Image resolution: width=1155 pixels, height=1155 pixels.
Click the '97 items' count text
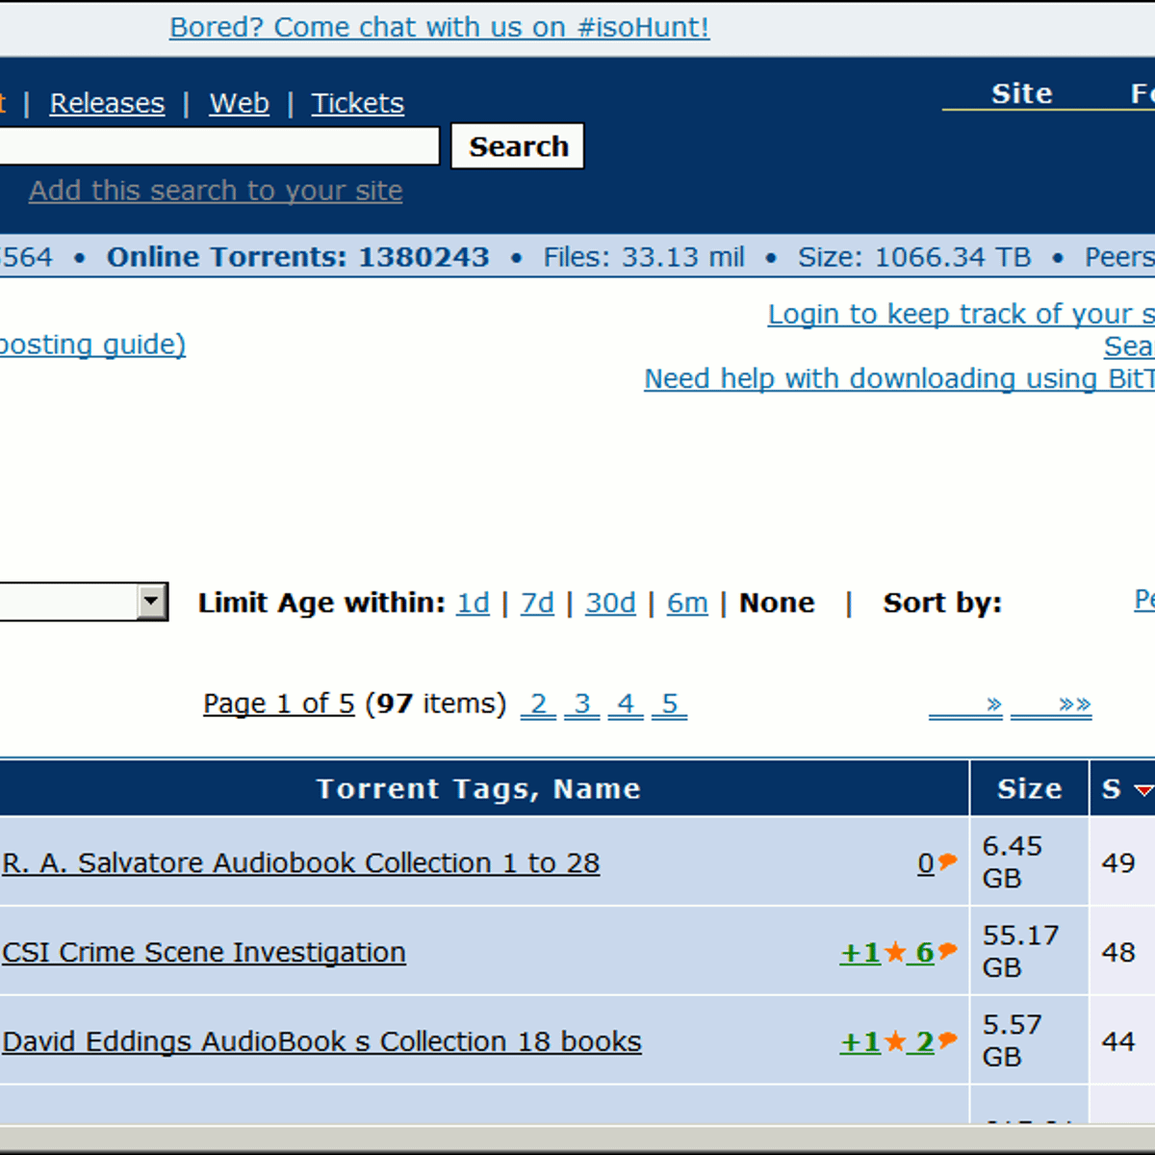pos(436,705)
